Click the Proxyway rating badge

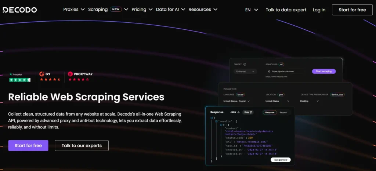pyautogui.click(x=80, y=77)
